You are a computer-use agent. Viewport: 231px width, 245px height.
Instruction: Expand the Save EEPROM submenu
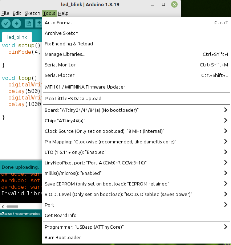pos(136,184)
